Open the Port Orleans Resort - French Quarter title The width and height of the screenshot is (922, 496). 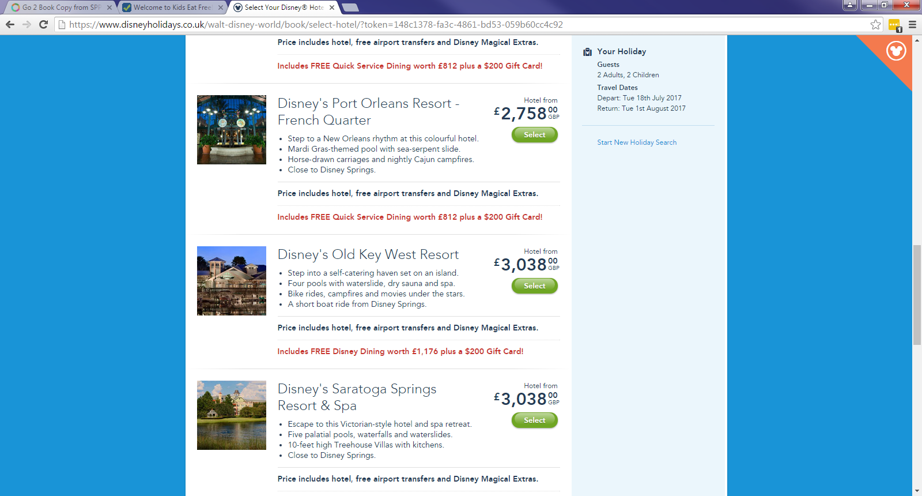point(368,112)
